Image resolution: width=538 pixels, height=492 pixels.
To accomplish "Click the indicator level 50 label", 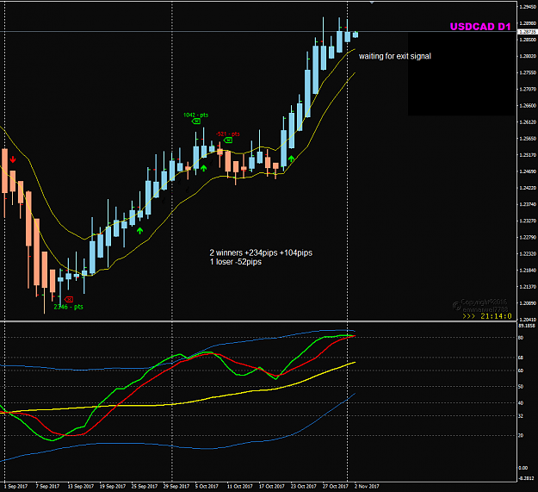I will (x=521, y=387).
